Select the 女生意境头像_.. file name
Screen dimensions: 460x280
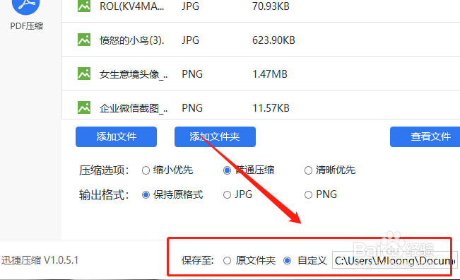coord(134,74)
